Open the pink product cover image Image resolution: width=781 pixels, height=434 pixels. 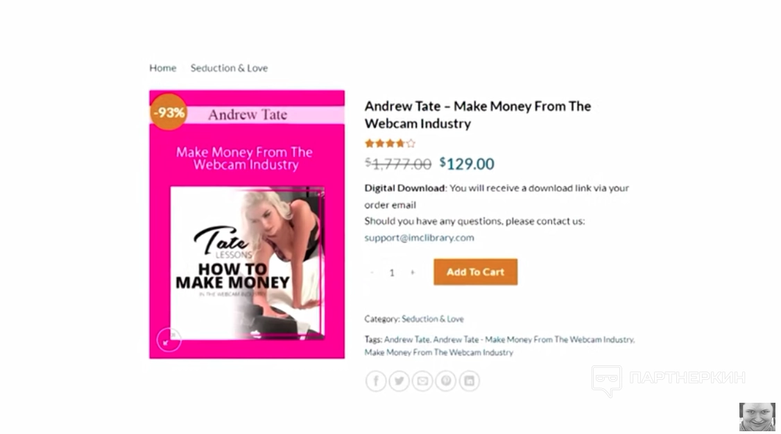[x=247, y=224]
